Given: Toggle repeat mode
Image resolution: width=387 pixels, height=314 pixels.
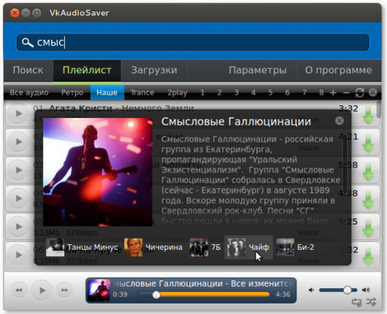Looking at the screenshot, I should pos(357,302).
